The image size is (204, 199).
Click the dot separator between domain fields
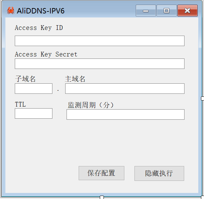(58, 90)
